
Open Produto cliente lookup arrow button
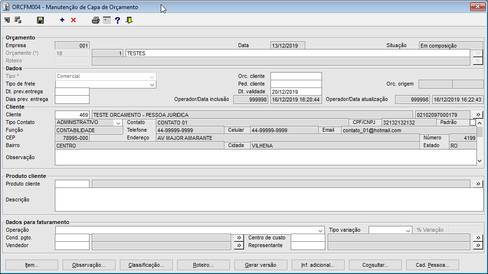pyautogui.click(x=478, y=184)
